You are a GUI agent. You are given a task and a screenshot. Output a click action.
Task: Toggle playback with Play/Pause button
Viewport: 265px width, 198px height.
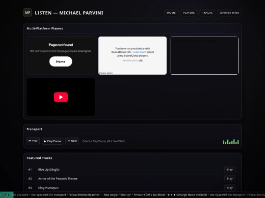(x=53, y=141)
